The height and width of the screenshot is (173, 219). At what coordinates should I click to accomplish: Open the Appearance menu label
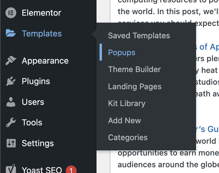click(45, 61)
